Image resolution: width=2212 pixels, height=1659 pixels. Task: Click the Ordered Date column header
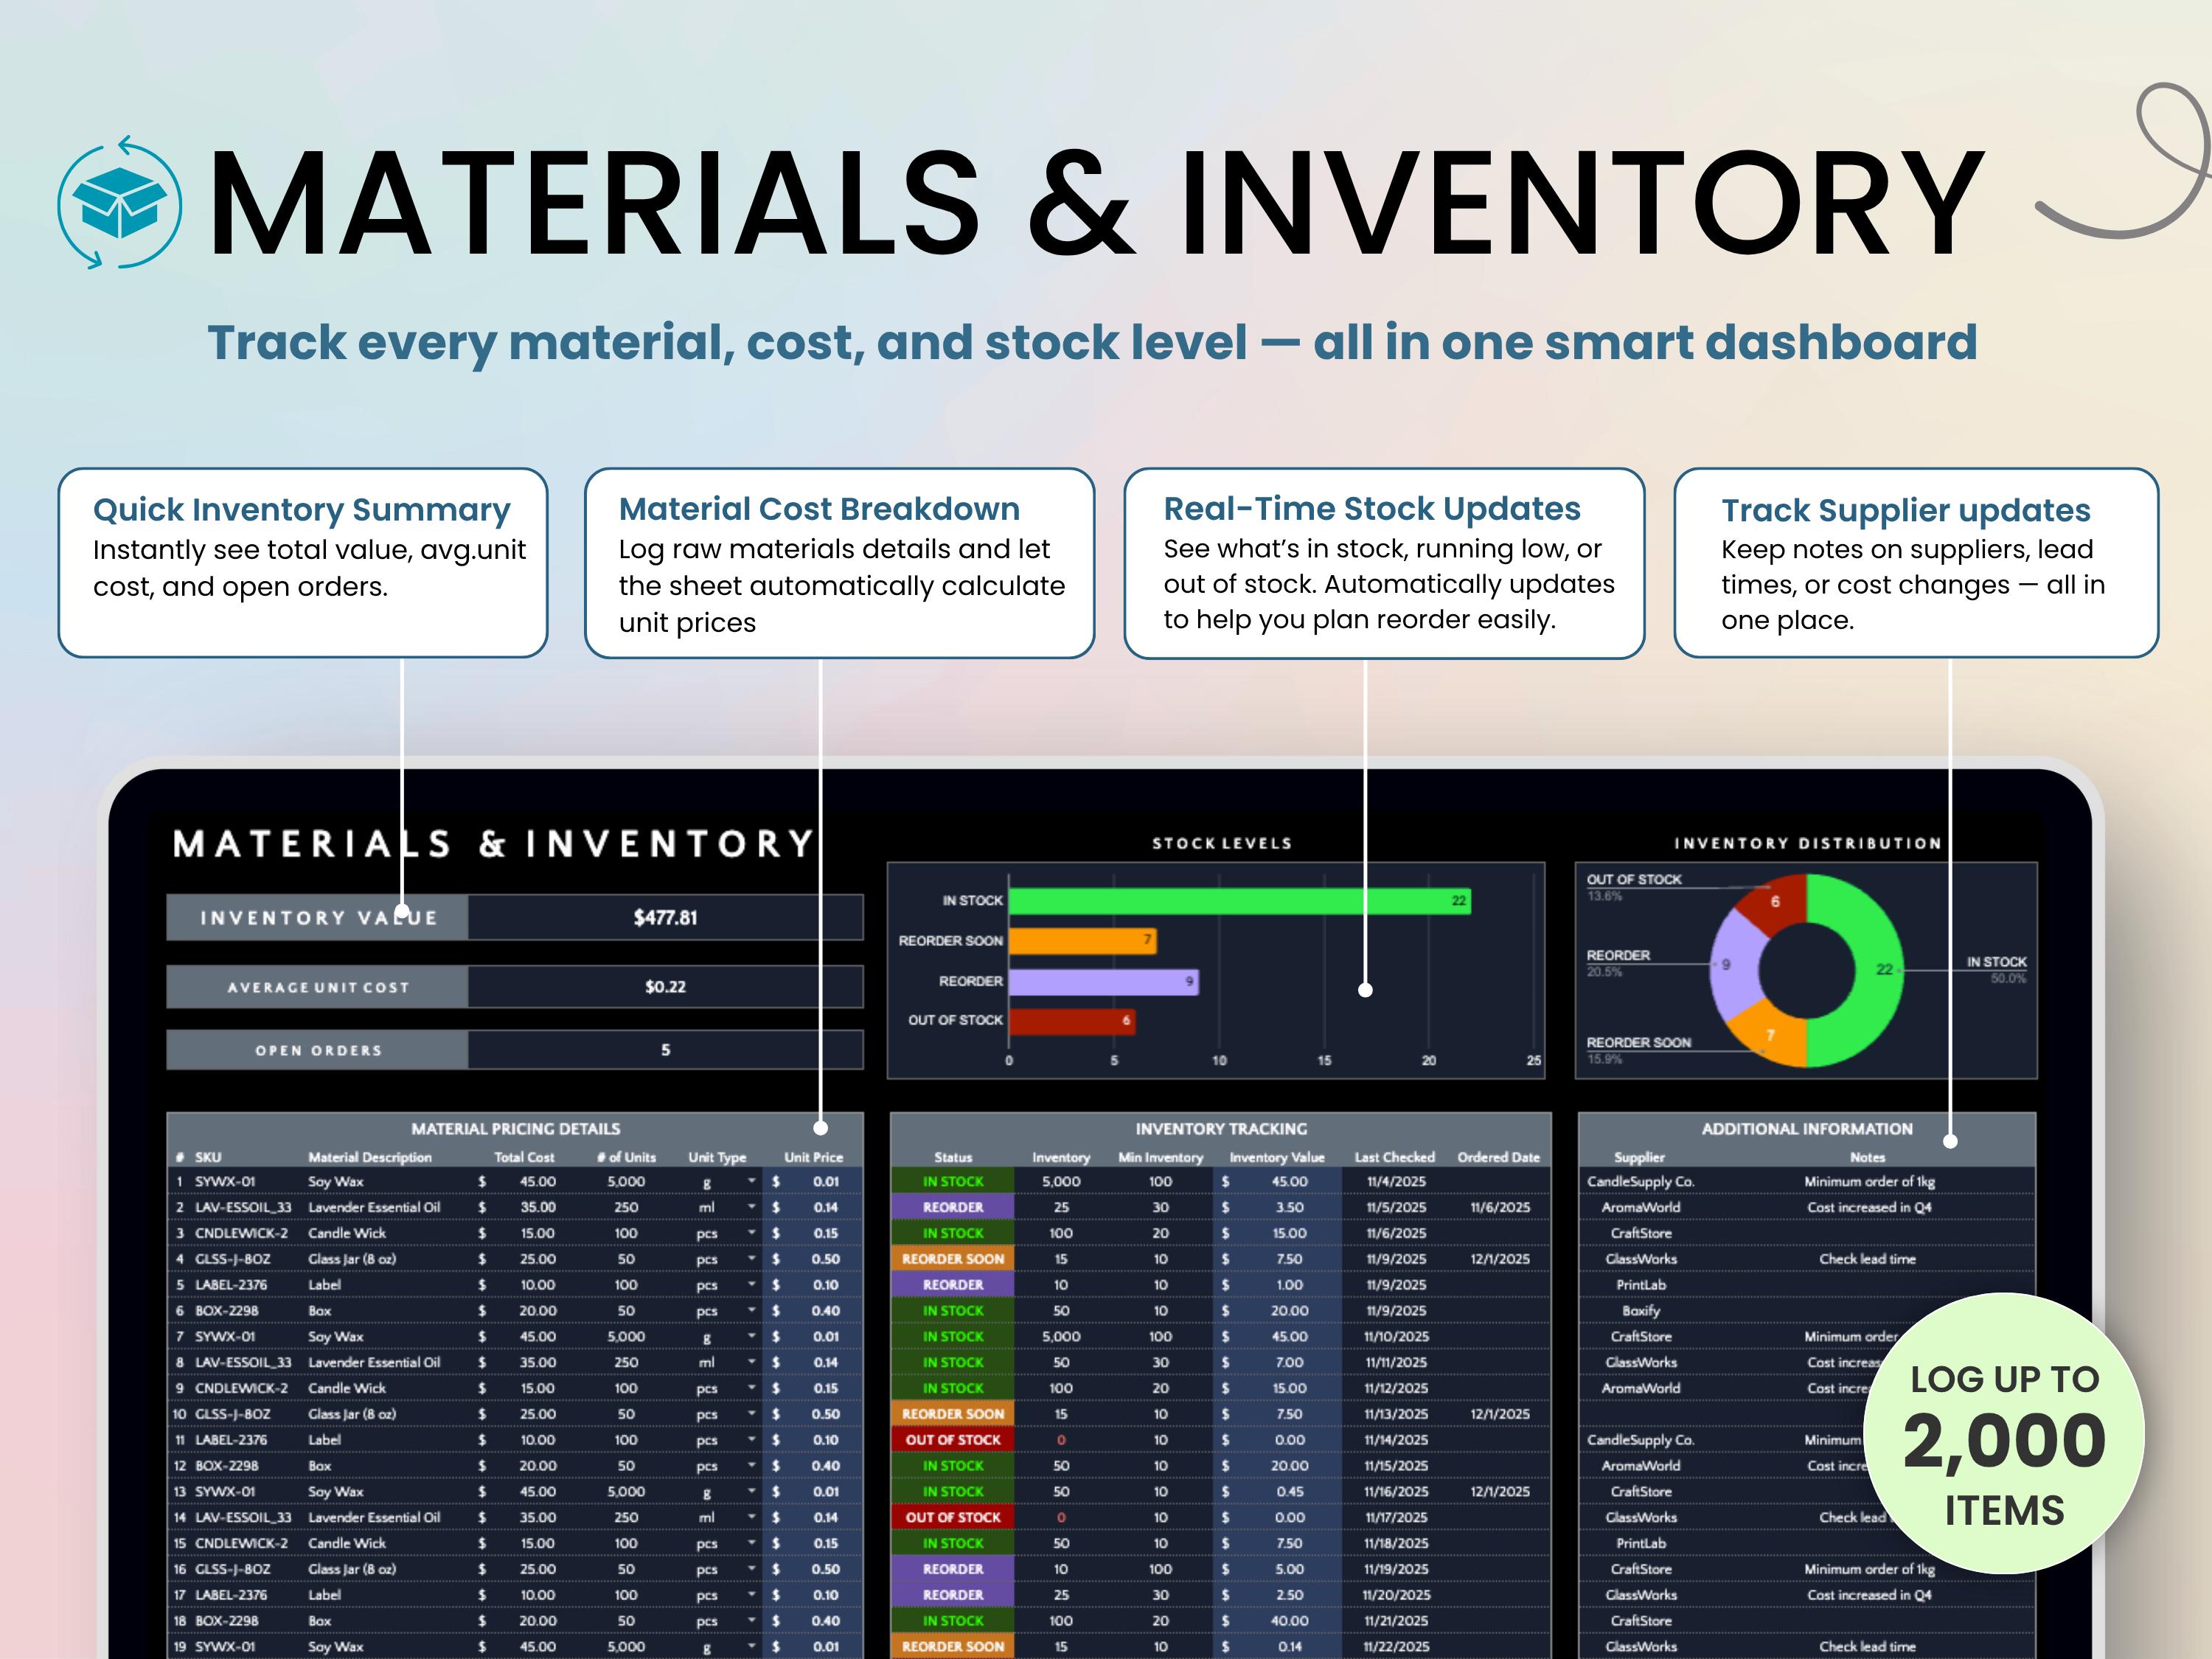point(1498,1157)
